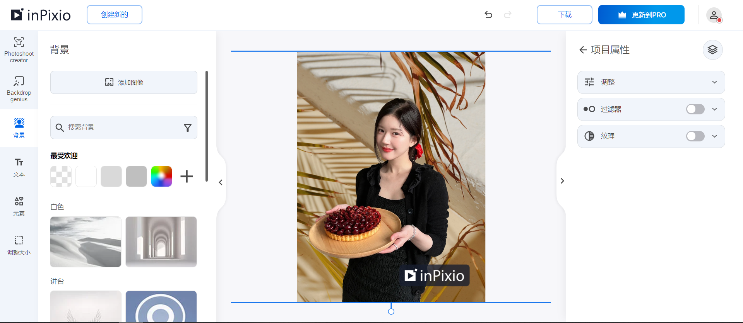
Task: Open the 文本 text tool
Action: tap(19, 167)
